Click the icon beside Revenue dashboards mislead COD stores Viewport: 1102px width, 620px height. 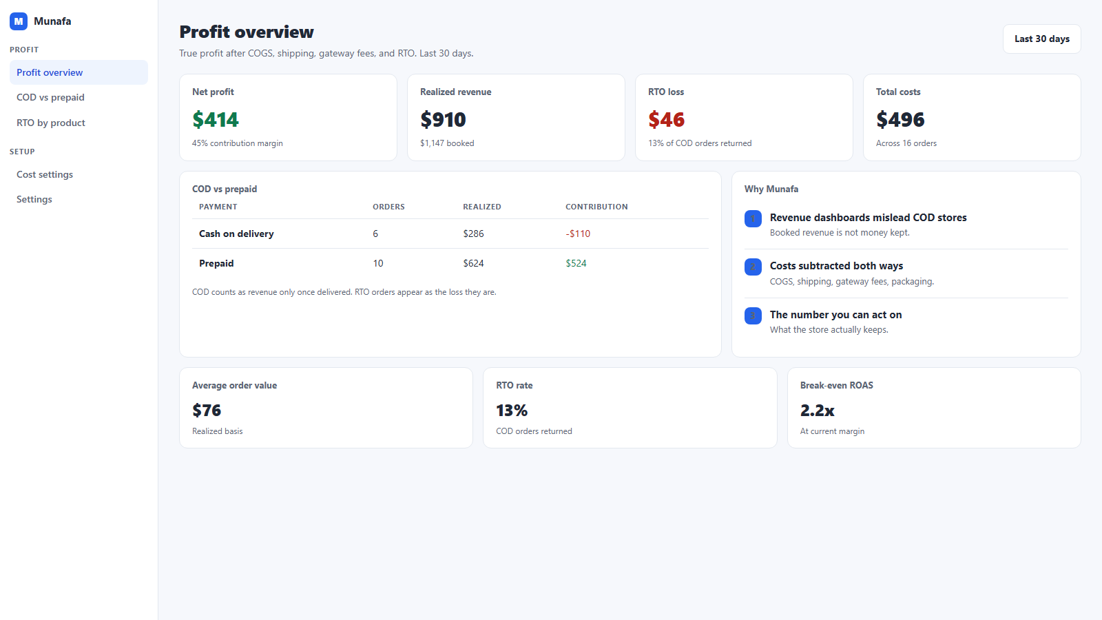point(753,218)
